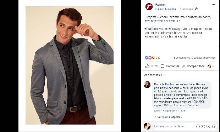Screen dimensions: 220x132
Task: Click the Comentar speech bubble icon
Action: click(x=163, y=66)
